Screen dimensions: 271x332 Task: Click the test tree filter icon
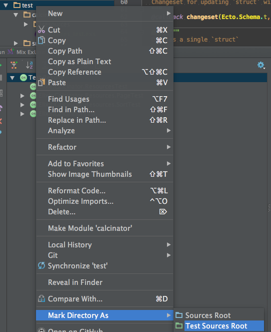pyautogui.click(x=14, y=65)
